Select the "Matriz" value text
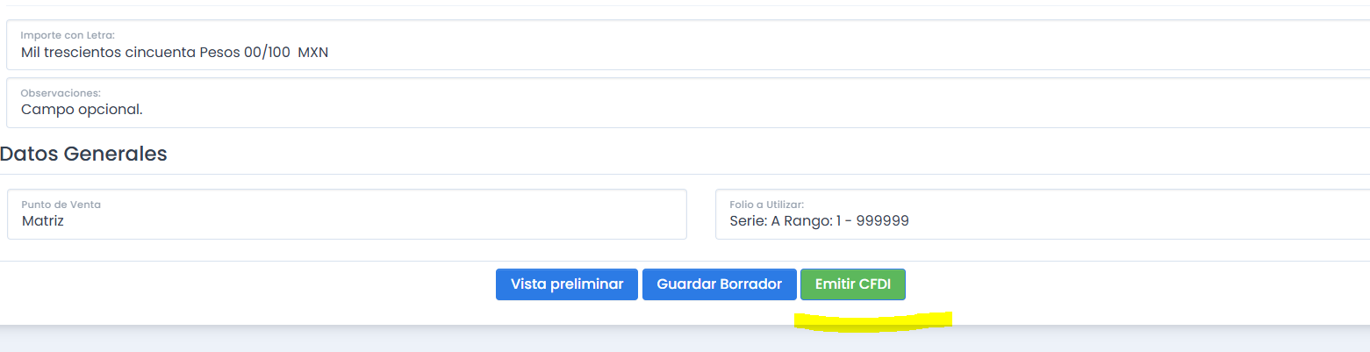 coord(43,221)
